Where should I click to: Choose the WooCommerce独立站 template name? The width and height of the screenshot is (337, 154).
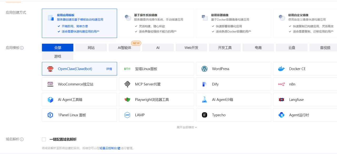coord(76,84)
